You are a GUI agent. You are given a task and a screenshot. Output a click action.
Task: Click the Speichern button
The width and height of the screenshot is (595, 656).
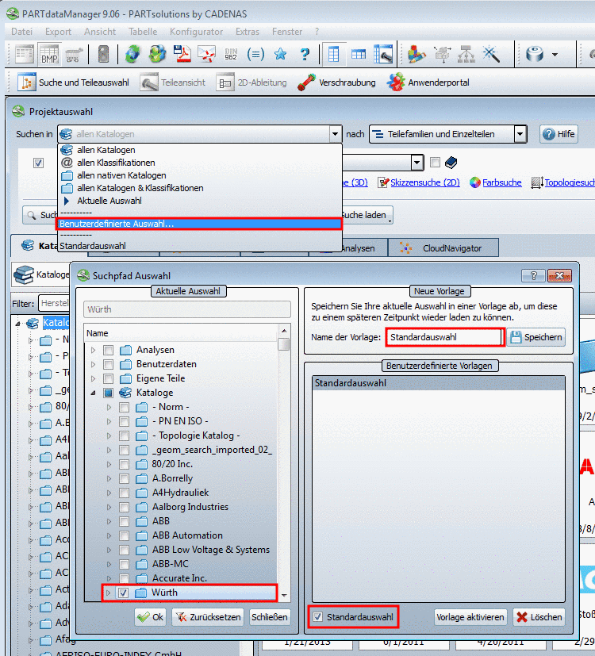pos(536,337)
